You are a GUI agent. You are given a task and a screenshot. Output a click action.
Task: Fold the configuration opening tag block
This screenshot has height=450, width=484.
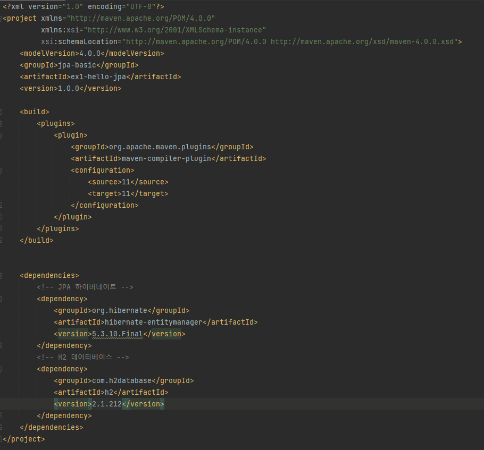(1, 171)
